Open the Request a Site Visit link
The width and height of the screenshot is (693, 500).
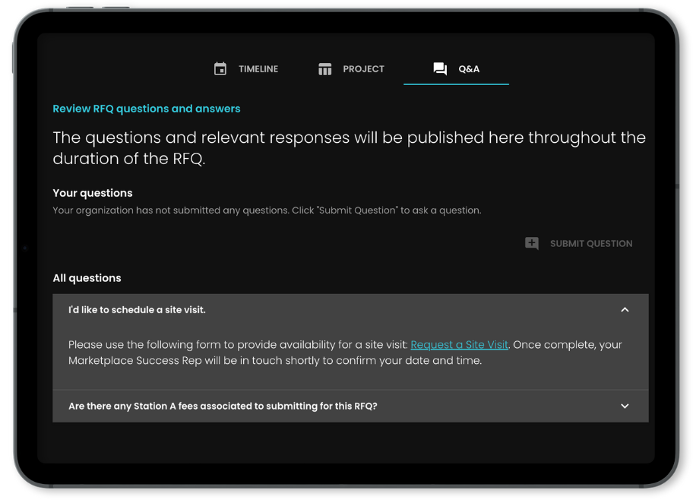point(459,345)
